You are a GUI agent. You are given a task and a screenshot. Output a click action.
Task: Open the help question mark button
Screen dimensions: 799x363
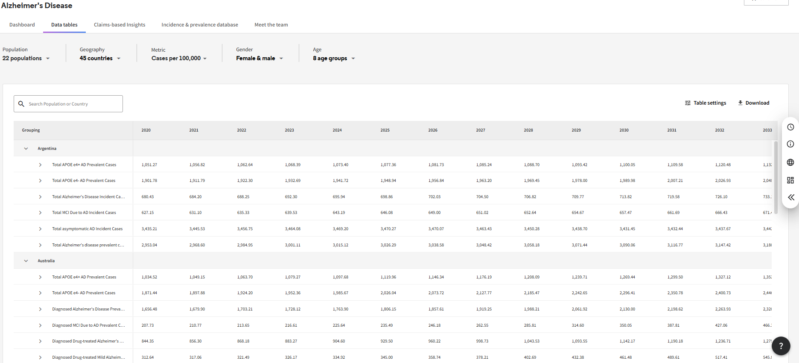click(781, 346)
